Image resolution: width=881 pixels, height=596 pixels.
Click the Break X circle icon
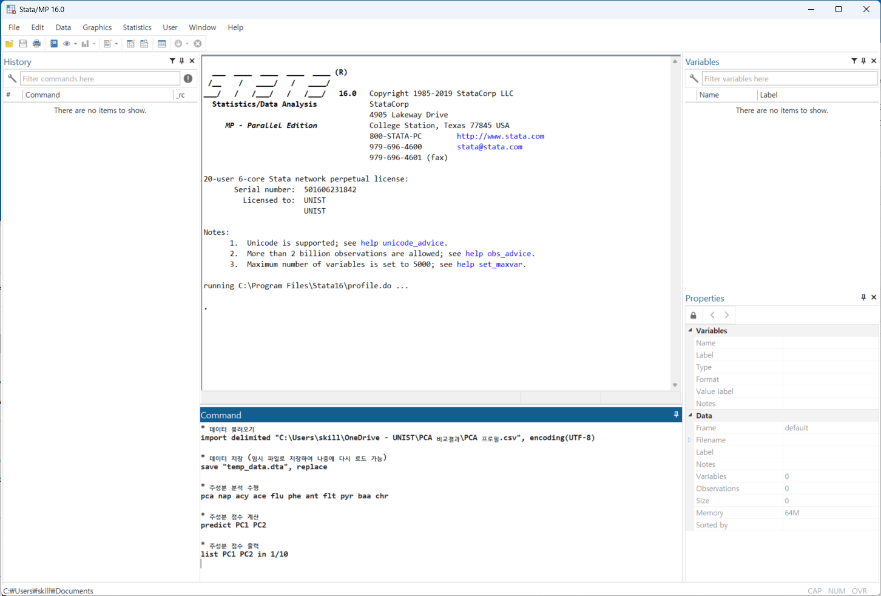(x=198, y=44)
